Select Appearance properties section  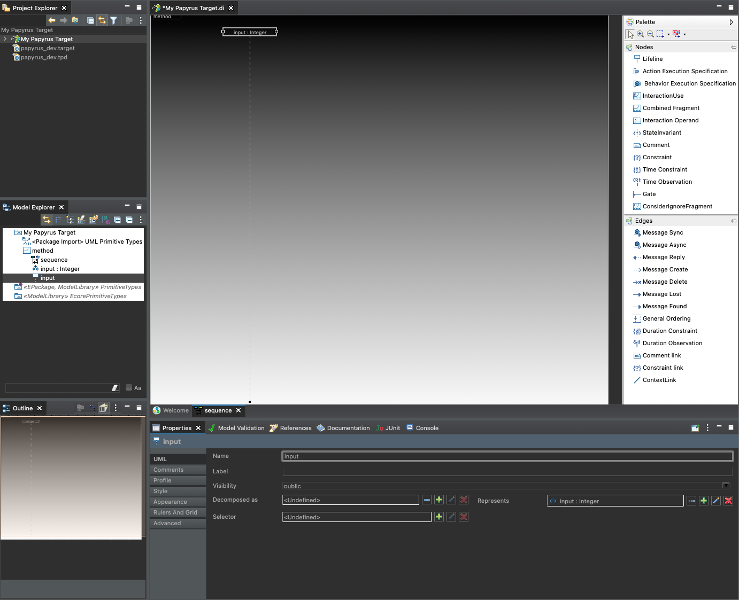(178, 502)
